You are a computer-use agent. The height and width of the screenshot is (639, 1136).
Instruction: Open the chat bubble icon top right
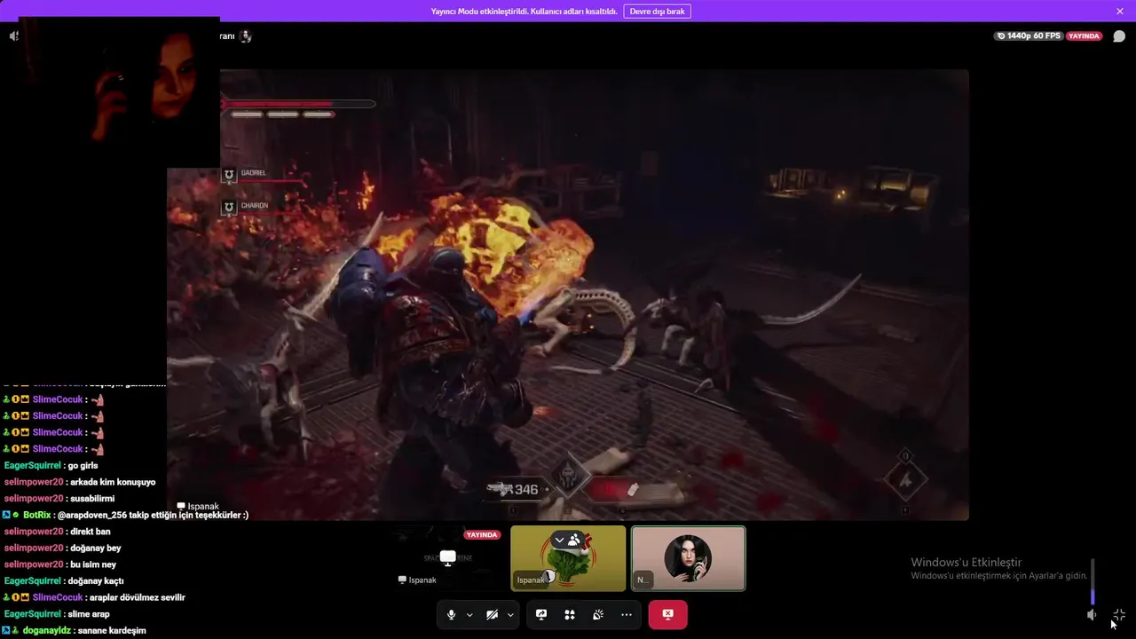(x=1119, y=36)
